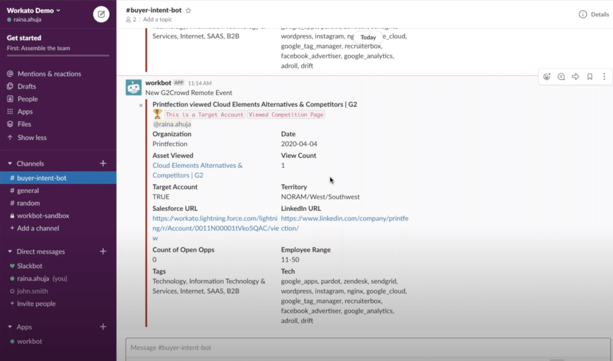Compose a new message with the pencil icon
Image resolution: width=613 pixels, height=361 pixels.
pyautogui.click(x=101, y=14)
